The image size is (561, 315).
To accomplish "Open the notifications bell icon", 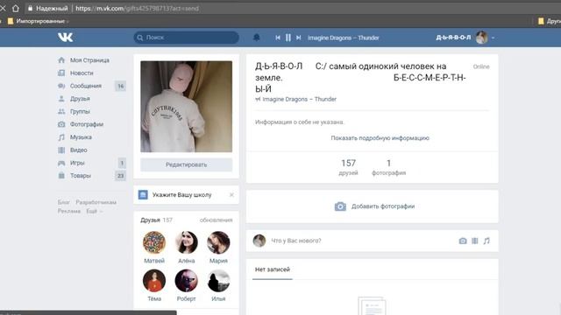I will coord(257,38).
